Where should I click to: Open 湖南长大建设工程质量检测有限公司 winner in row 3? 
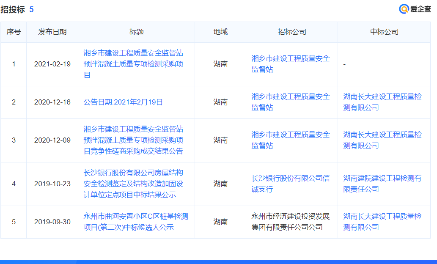tap(382, 140)
